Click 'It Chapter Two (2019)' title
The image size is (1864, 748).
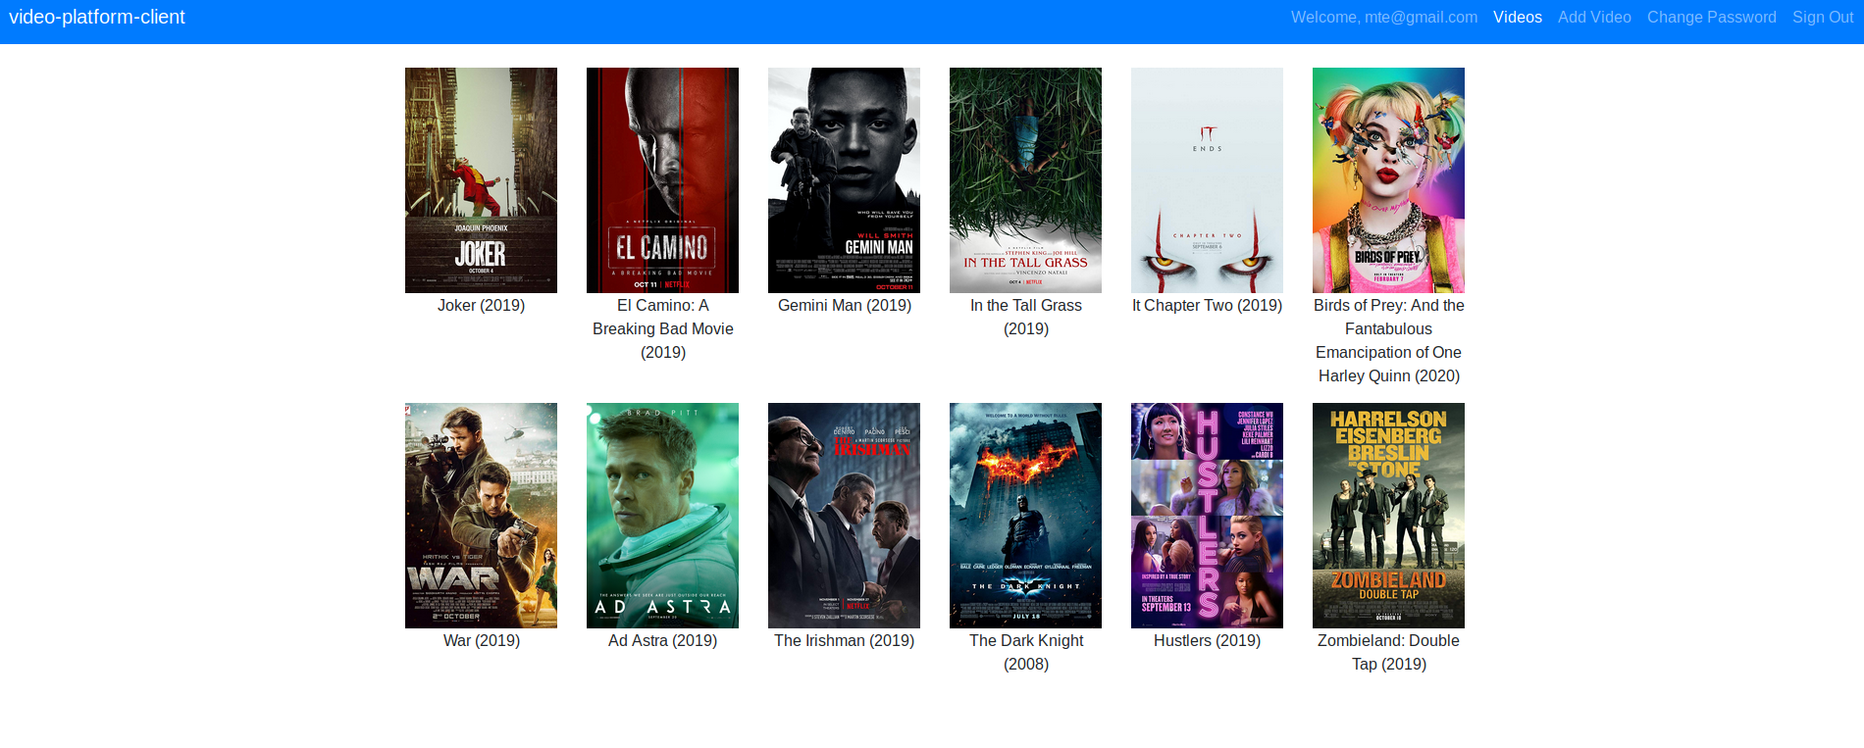1207,306
